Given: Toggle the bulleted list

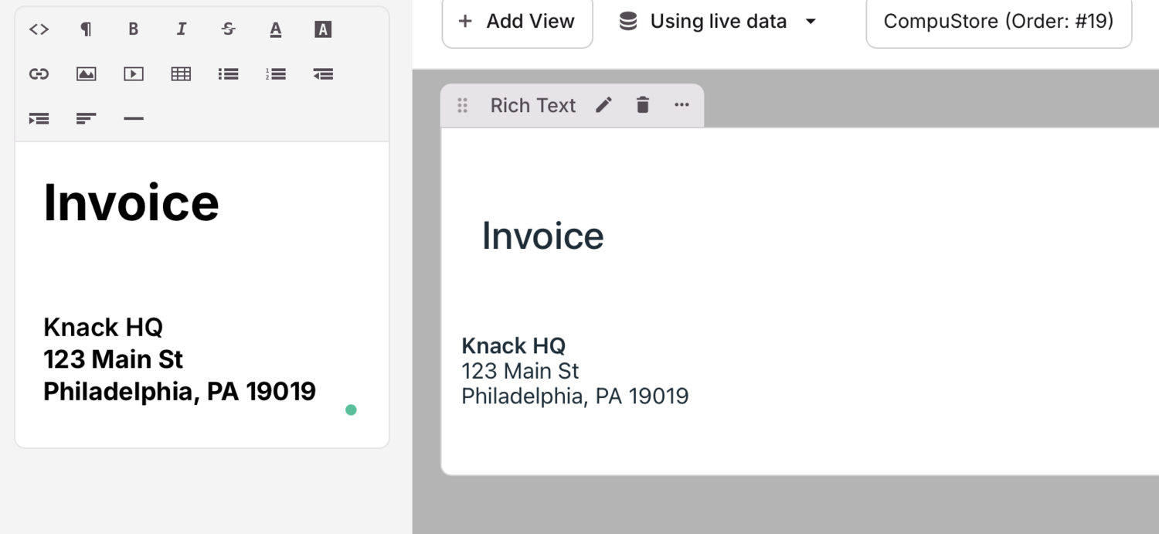Looking at the screenshot, I should pyautogui.click(x=228, y=73).
